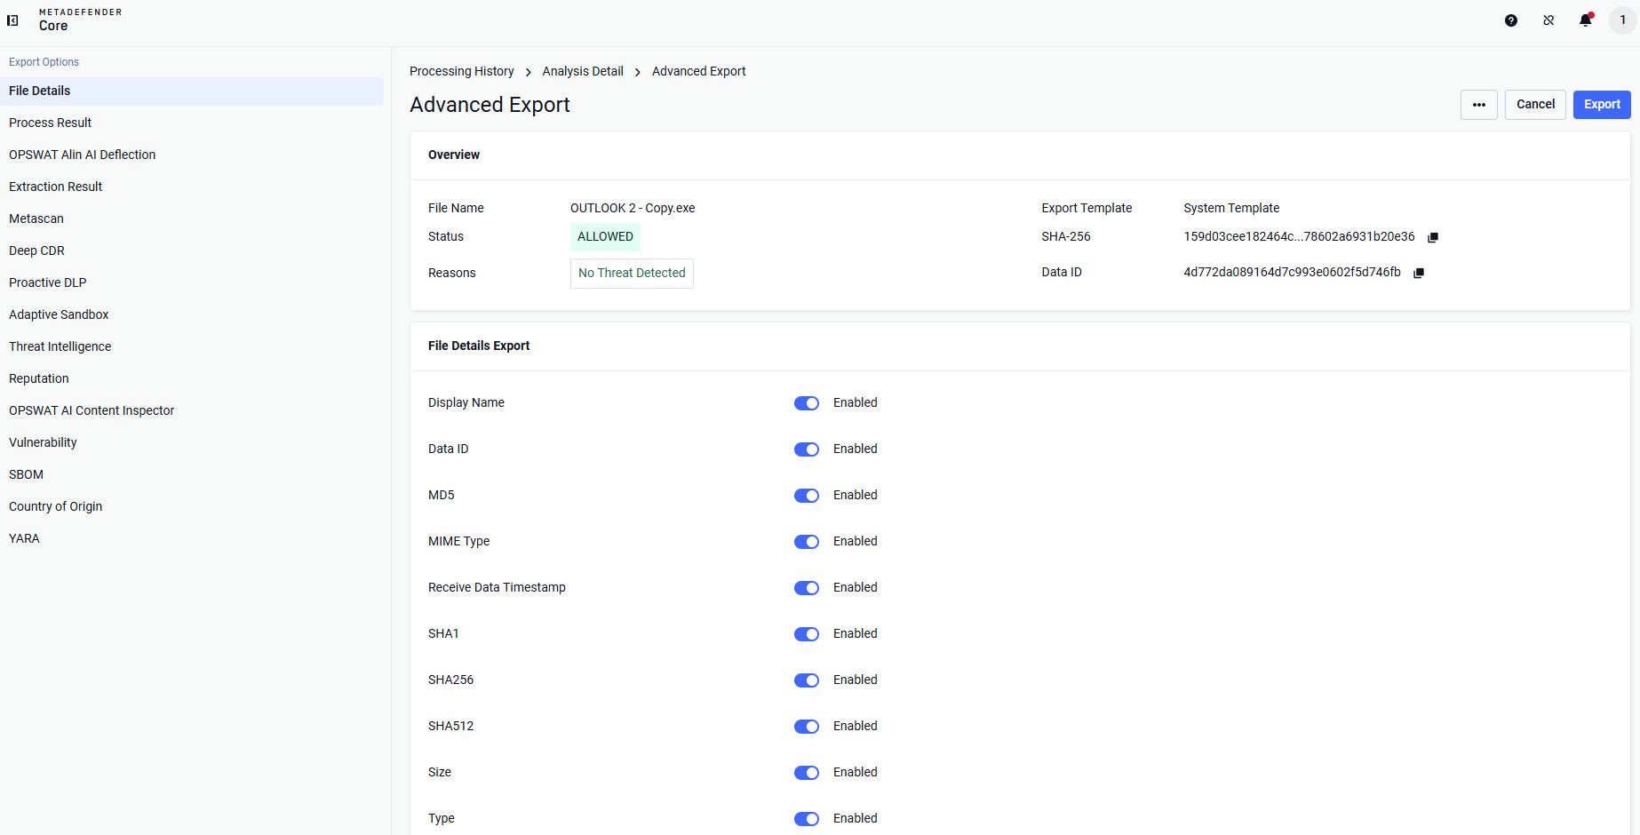Toggle Data ID export switch
The image size is (1640, 835).
[x=807, y=449]
